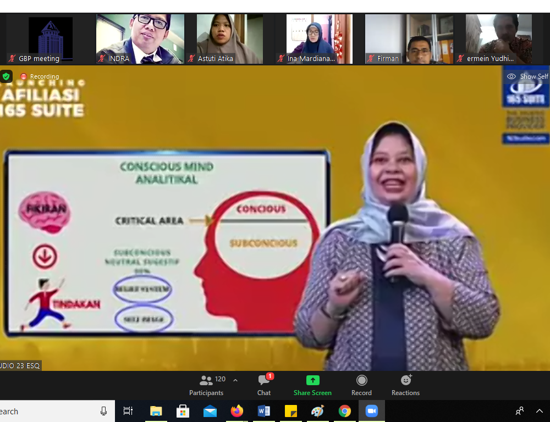This screenshot has height=422, width=550.
Task: Open Sticky Notes from the taskbar
Action: click(x=291, y=411)
